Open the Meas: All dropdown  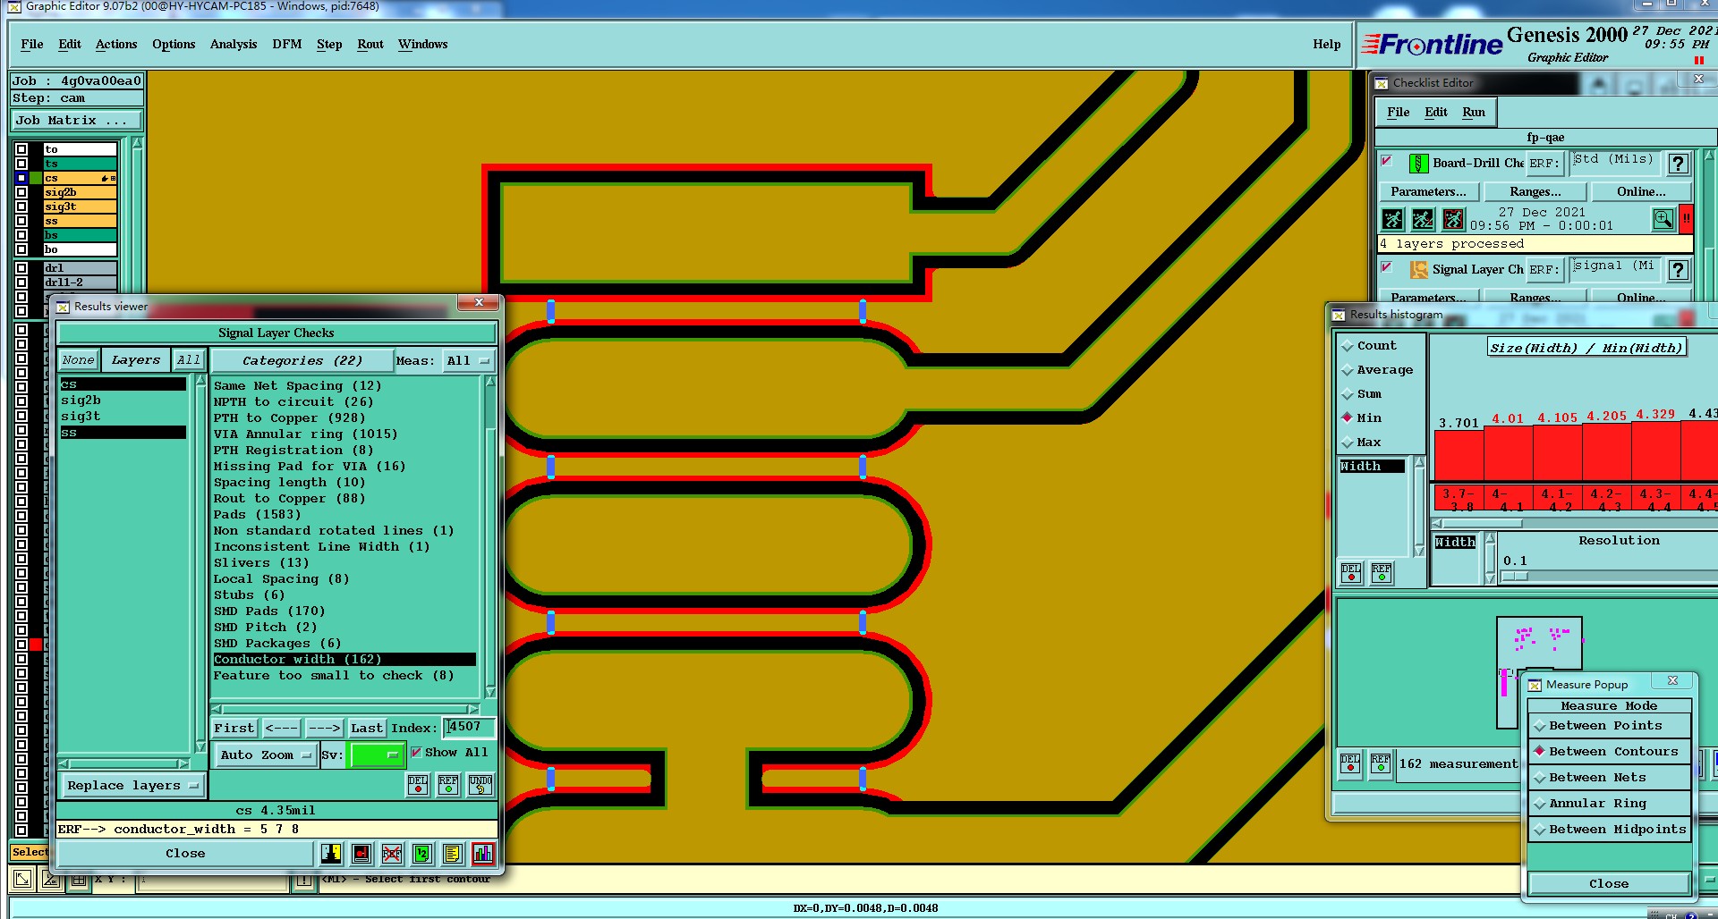coord(470,360)
